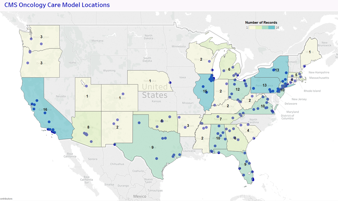The image size is (338, 201).
Task: Click the Sonora map label
Action: [93, 159]
